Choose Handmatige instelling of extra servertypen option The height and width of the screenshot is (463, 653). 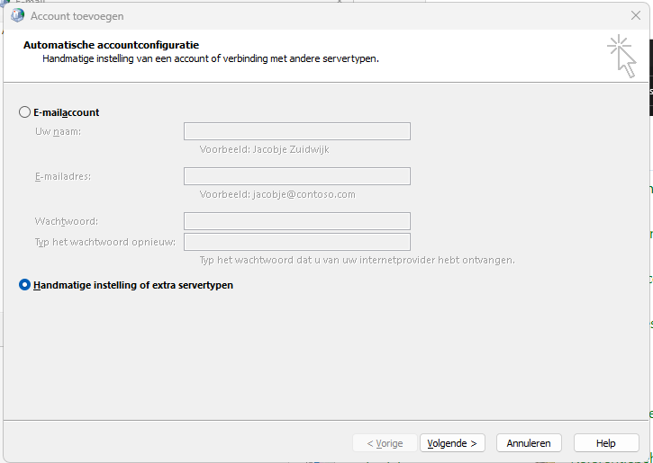[x=24, y=285]
